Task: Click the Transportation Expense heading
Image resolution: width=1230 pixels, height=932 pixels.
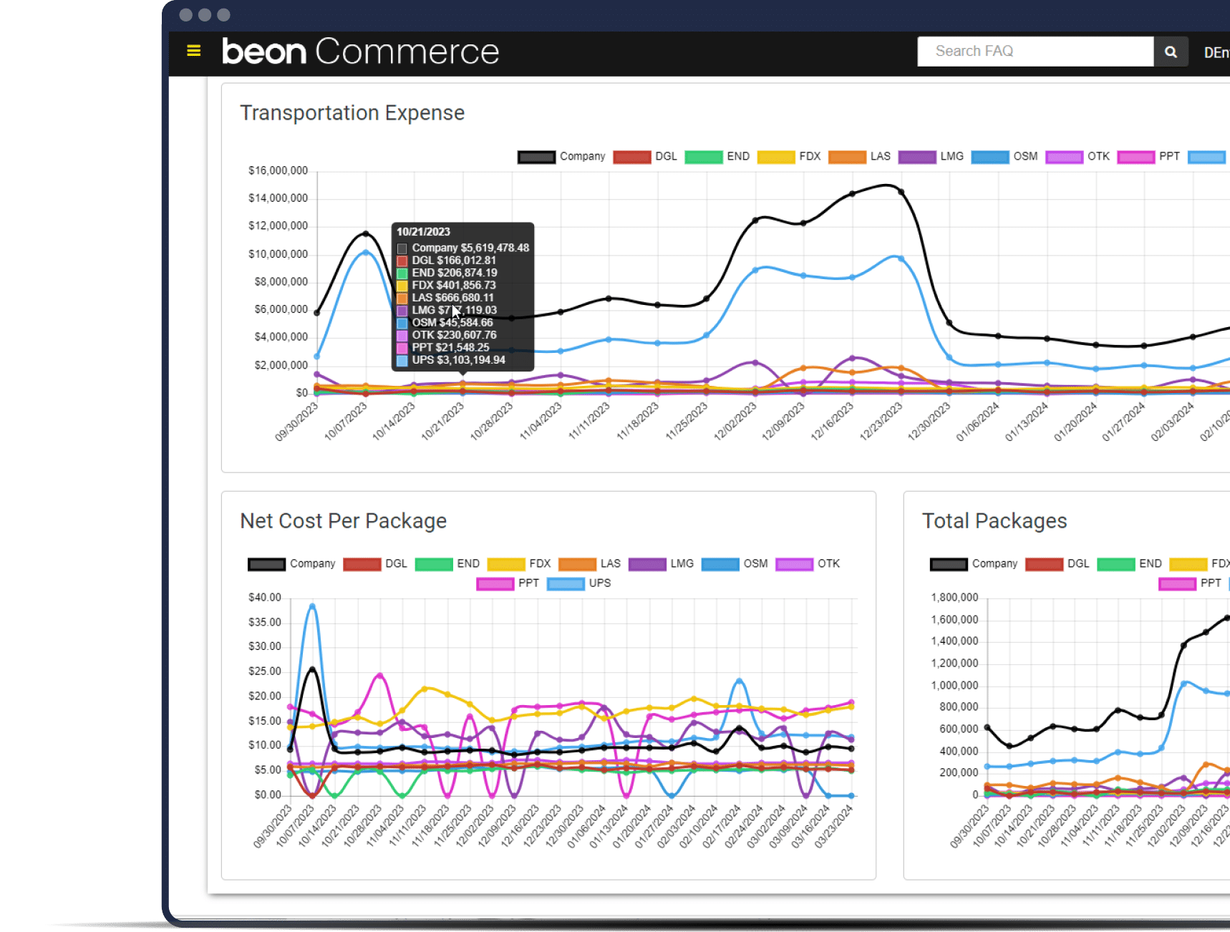Action: point(352,113)
